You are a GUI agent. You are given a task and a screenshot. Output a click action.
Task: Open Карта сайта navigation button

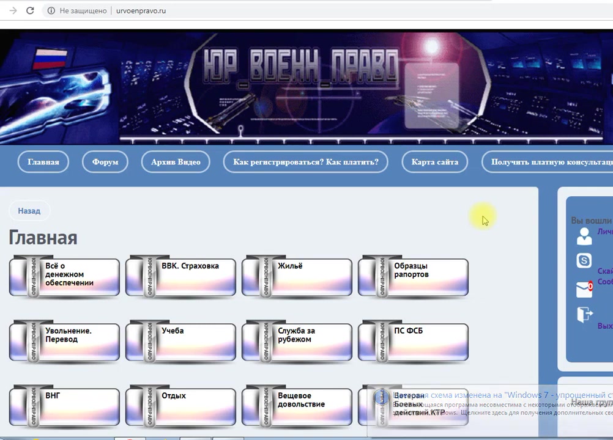point(435,161)
